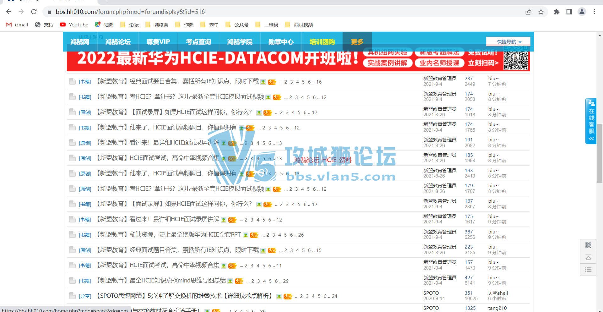Viewport: 603px width, 312px height.
Task: Open the Chrome profile avatar
Action: (x=582, y=12)
